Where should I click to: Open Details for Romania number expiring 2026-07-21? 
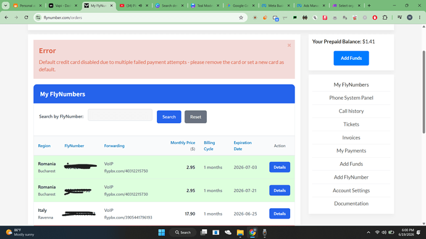(280, 190)
